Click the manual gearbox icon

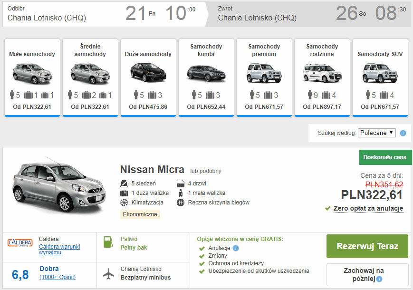(180, 203)
